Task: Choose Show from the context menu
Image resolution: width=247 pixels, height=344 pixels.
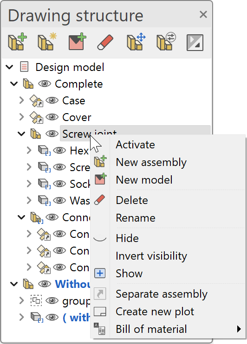Action: click(169, 274)
